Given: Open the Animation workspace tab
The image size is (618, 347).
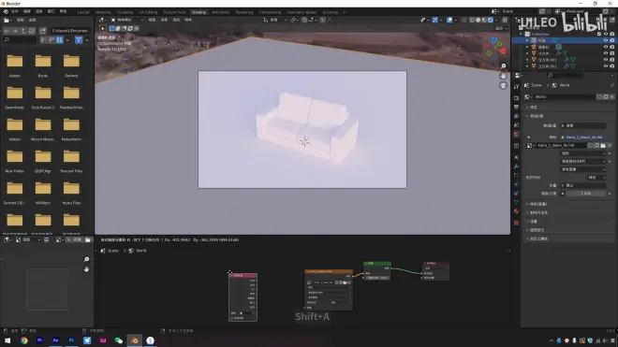Looking at the screenshot, I should click(x=221, y=12).
